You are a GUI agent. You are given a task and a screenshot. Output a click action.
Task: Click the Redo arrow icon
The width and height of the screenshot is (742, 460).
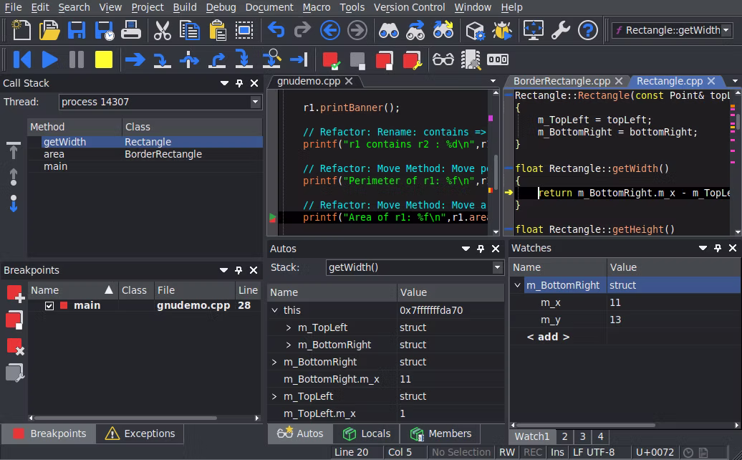pyautogui.click(x=302, y=30)
